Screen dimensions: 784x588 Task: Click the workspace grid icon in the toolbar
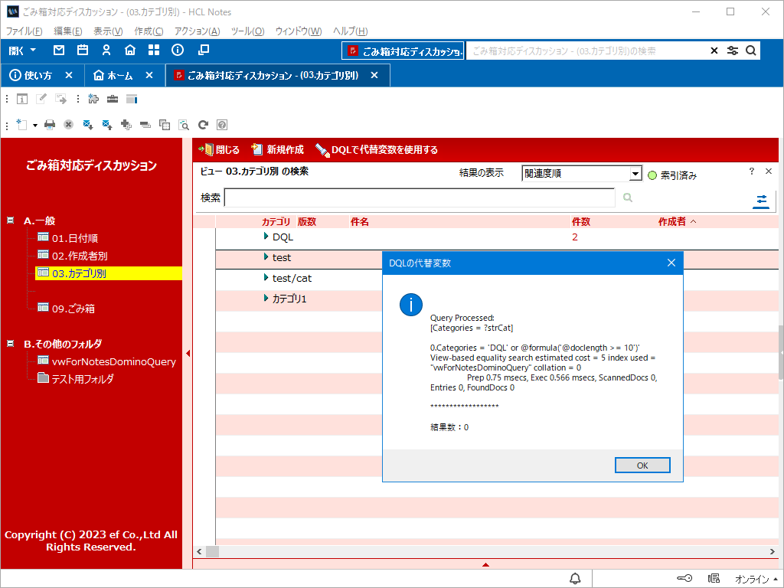[x=154, y=51]
